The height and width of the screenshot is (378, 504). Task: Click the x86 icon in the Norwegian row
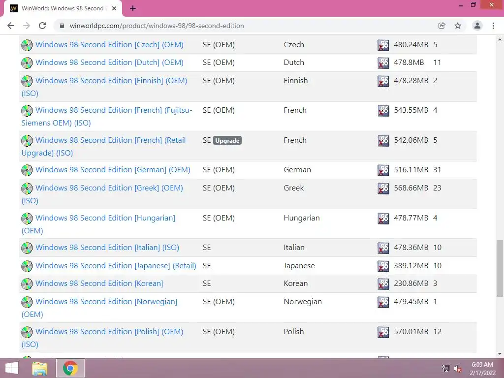[383, 302]
